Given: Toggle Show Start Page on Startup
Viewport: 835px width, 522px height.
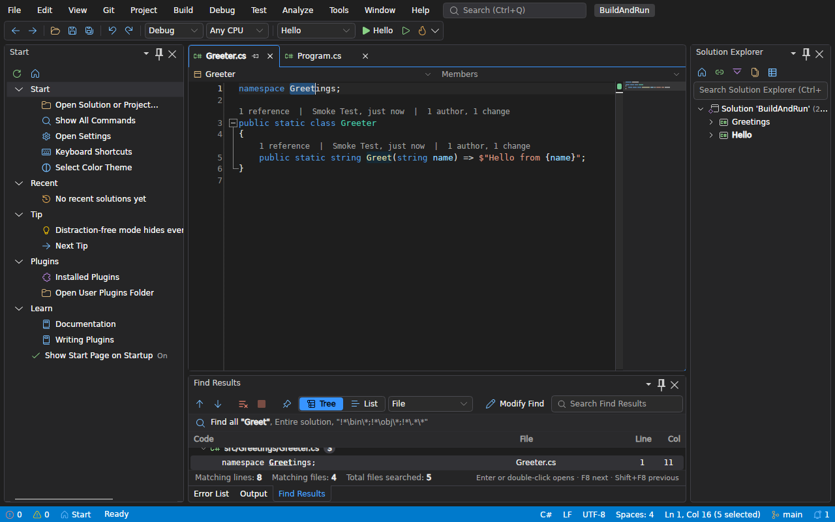Looking at the screenshot, I should coord(99,356).
